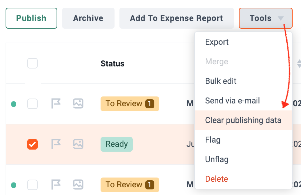Viewport: 301px width, 195px height.
Task: Click flag icon in first To Review row
Action: pos(56,103)
